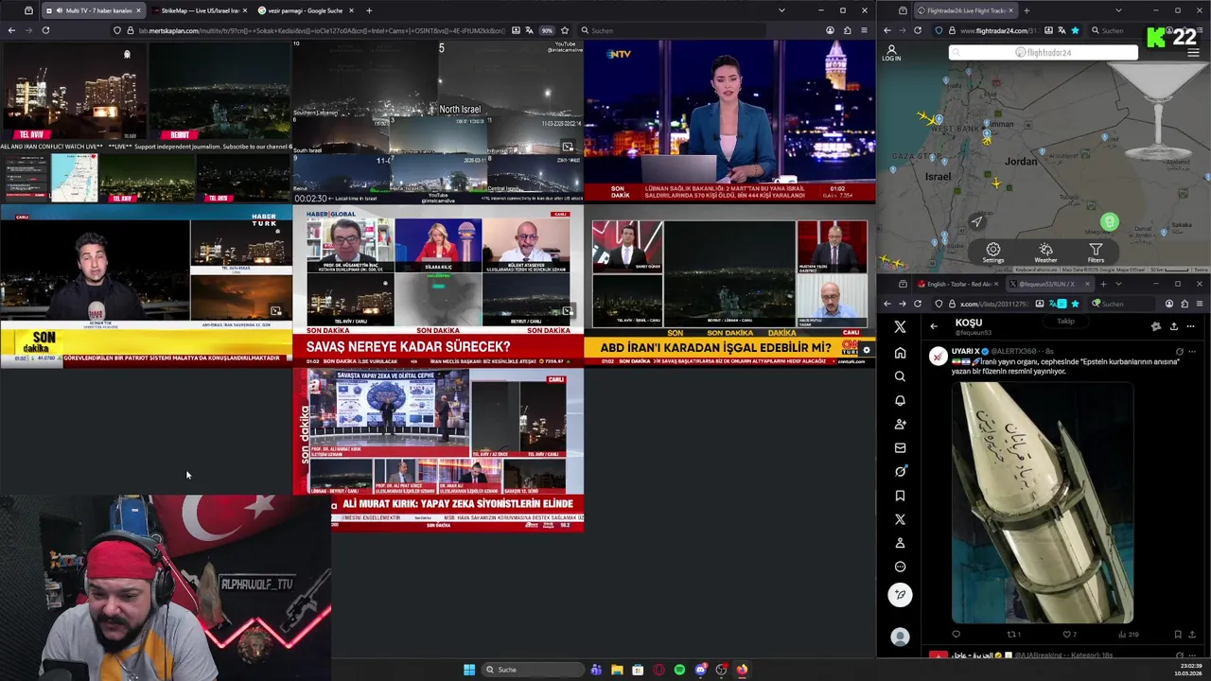Click LOG IN on Flightradar24
Viewport: 1211px width, 681px height.
click(891, 53)
